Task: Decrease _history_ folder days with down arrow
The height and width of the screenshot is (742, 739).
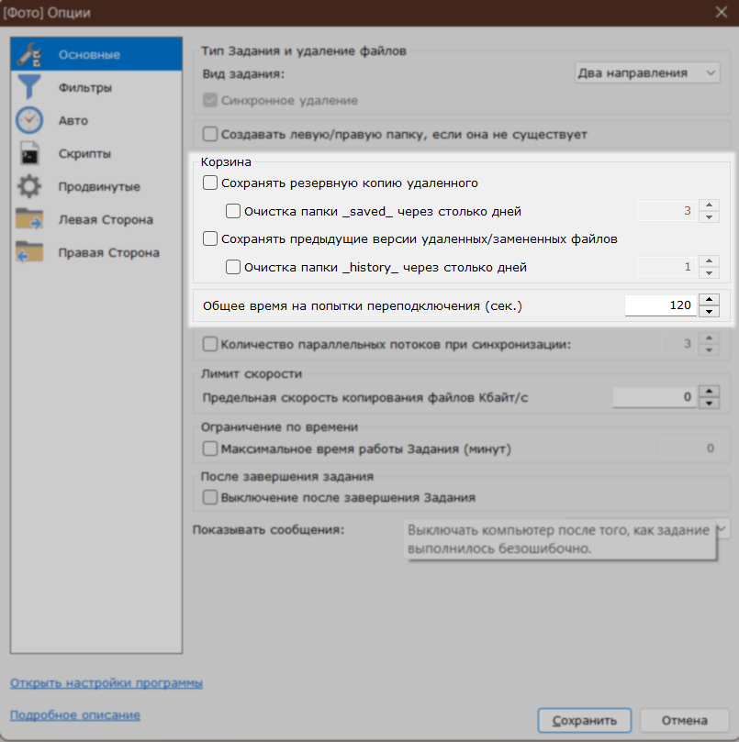Action: click(709, 272)
